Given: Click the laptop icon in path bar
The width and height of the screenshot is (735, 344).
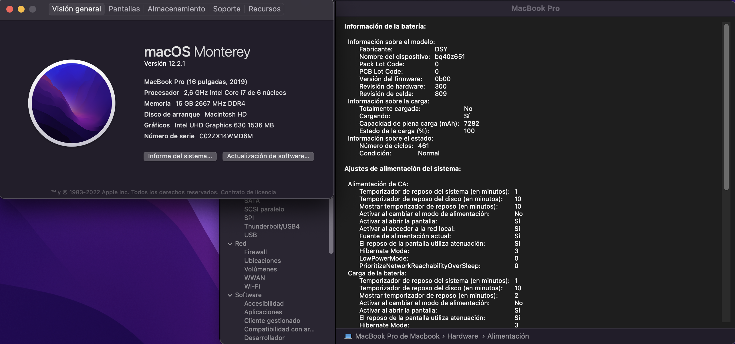Looking at the screenshot, I should coord(348,336).
